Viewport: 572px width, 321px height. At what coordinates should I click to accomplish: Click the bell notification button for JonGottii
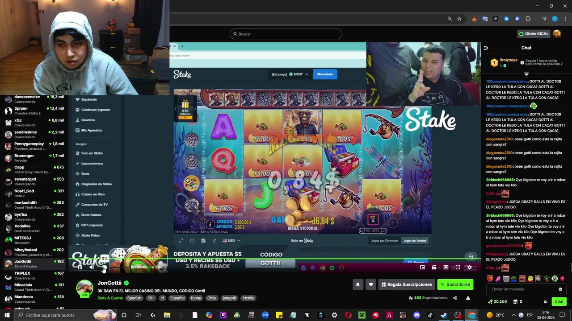(x=357, y=284)
